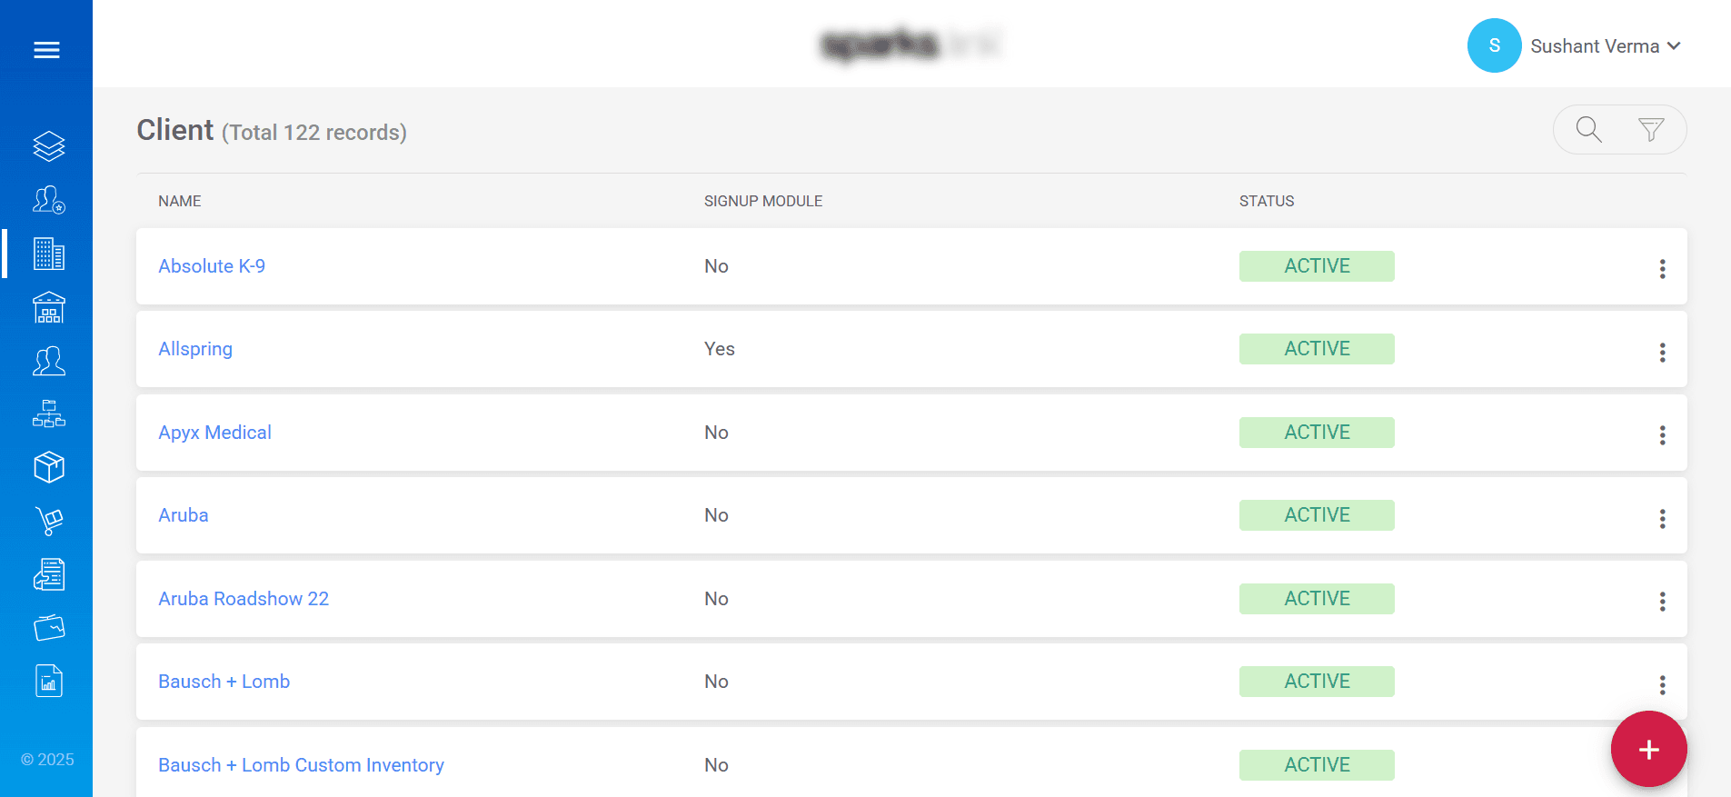Open the three-dot menu for Allspring row
Image resolution: width=1731 pixels, height=797 pixels.
(x=1663, y=352)
